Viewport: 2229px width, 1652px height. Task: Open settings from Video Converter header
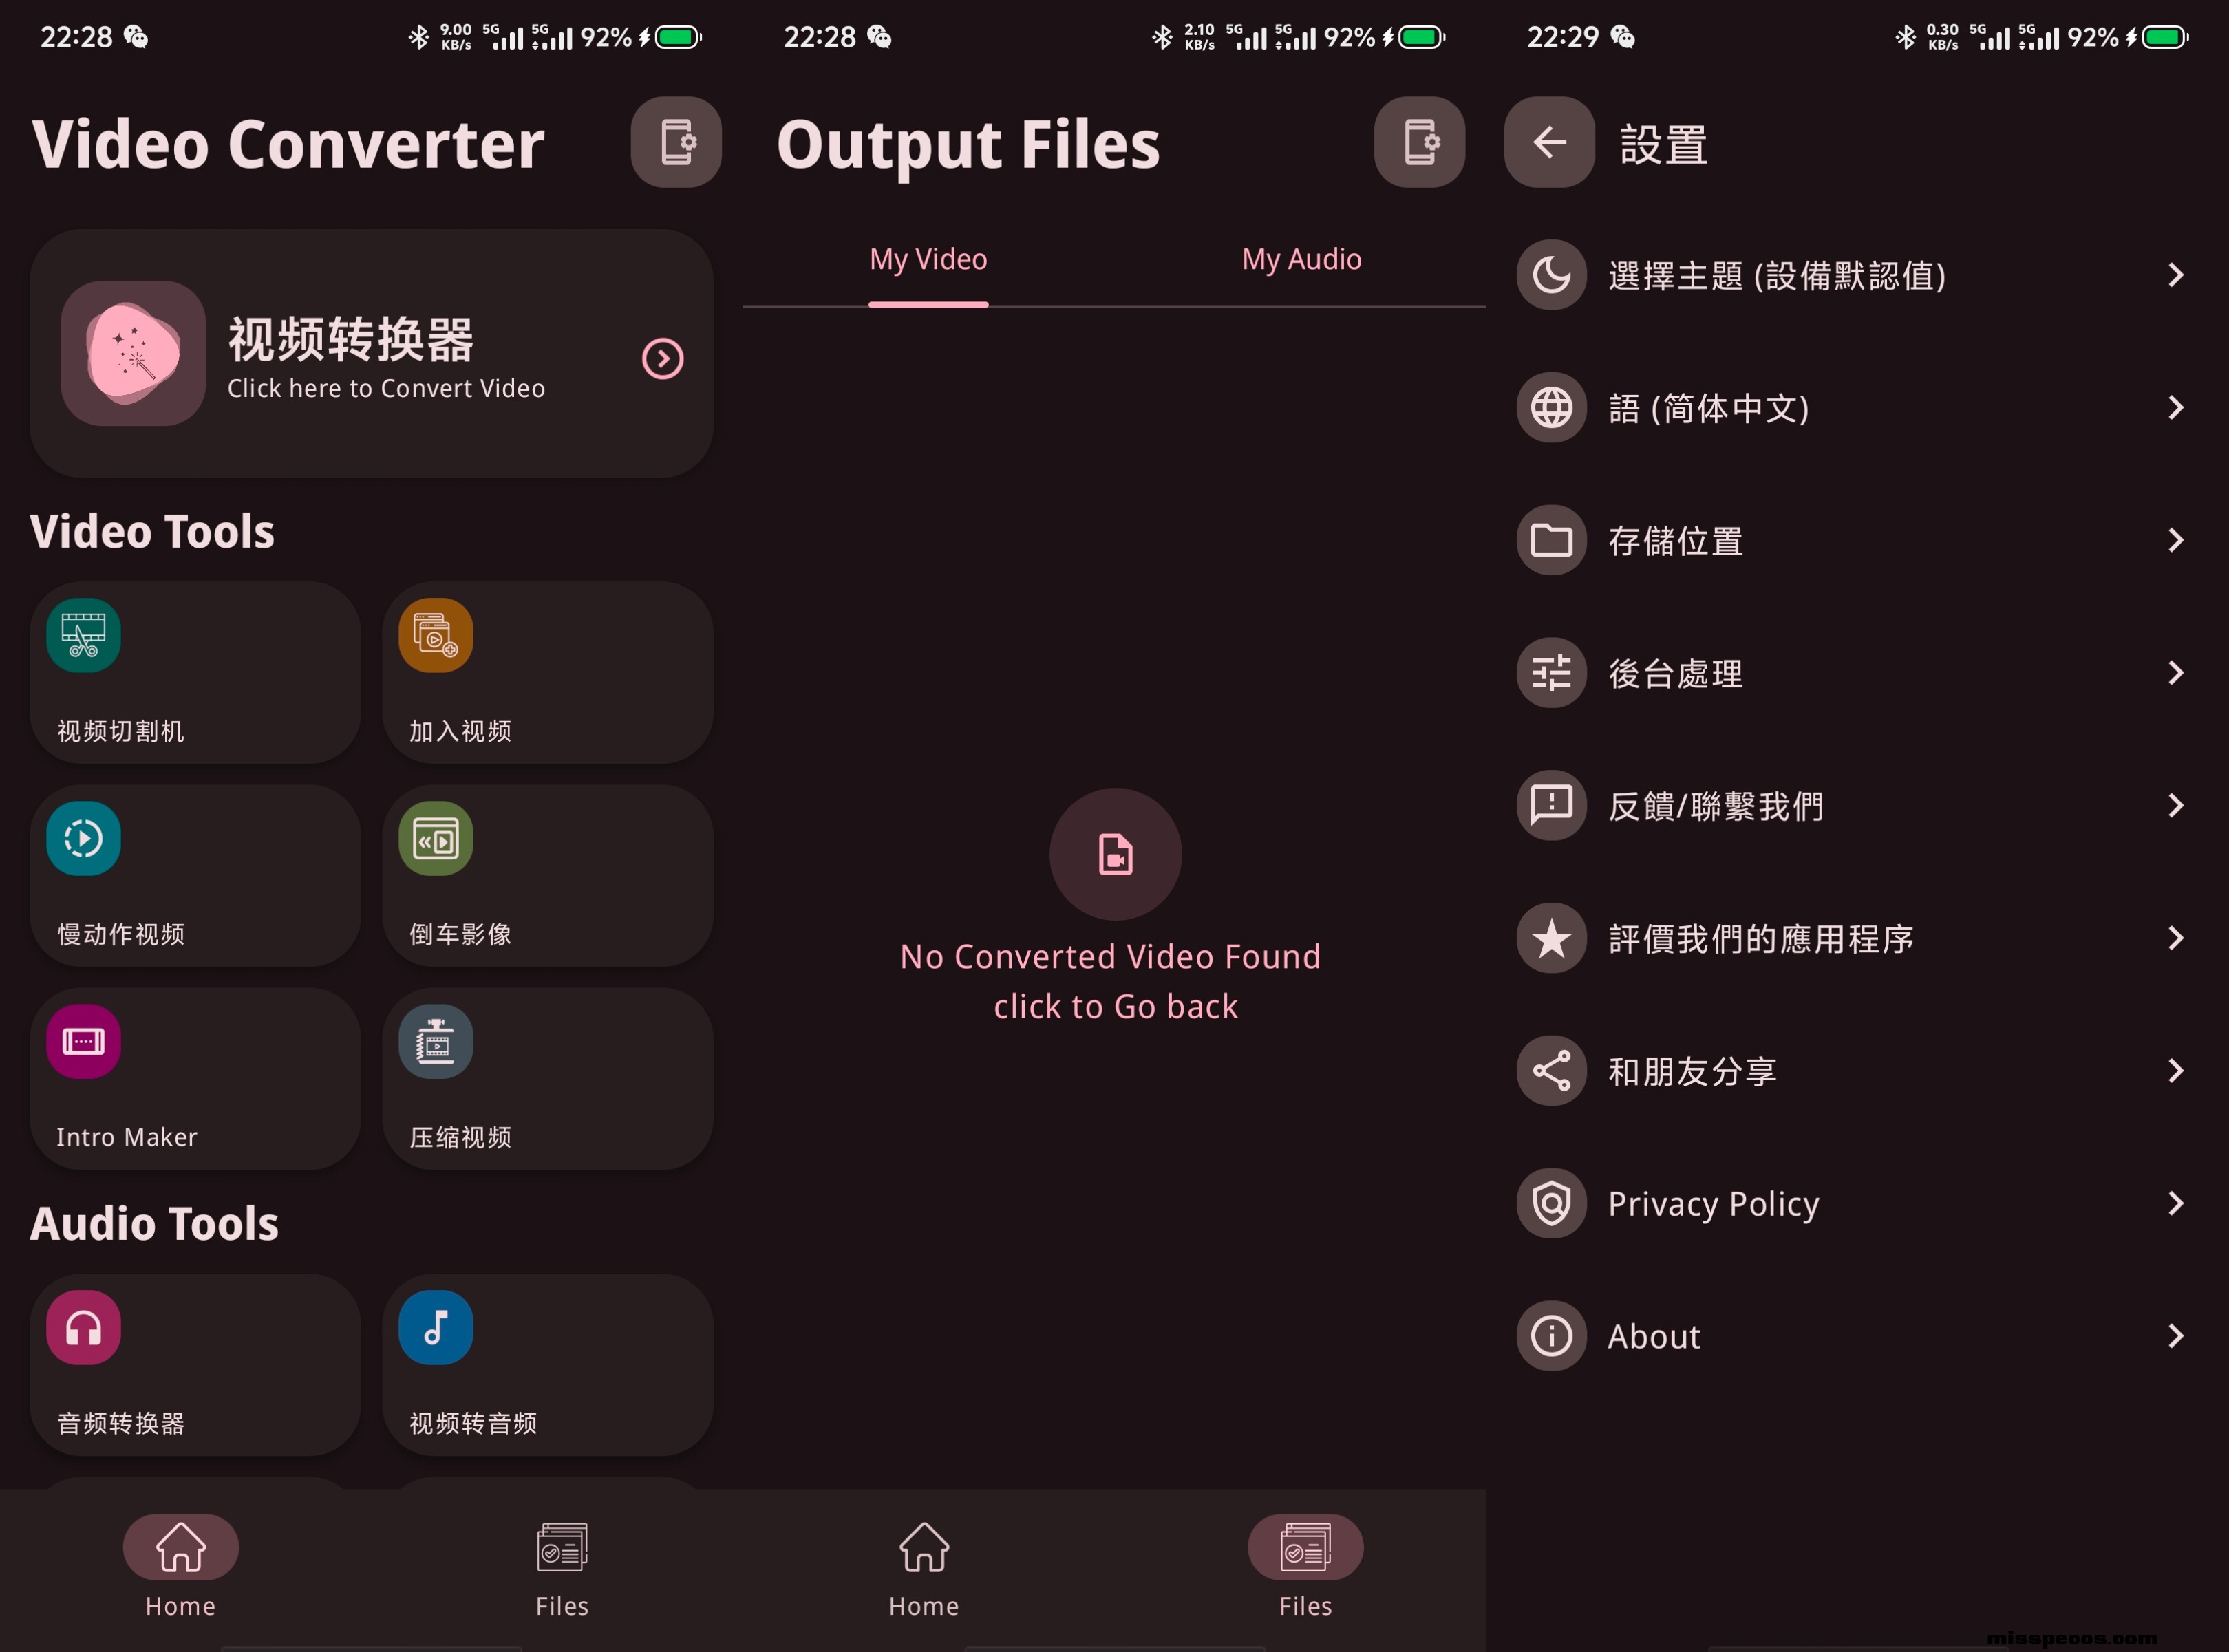[676, 142]
